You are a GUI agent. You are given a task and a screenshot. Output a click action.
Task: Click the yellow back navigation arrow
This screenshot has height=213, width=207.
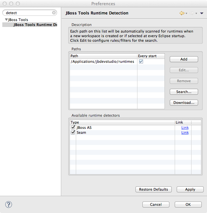(182, 13)
